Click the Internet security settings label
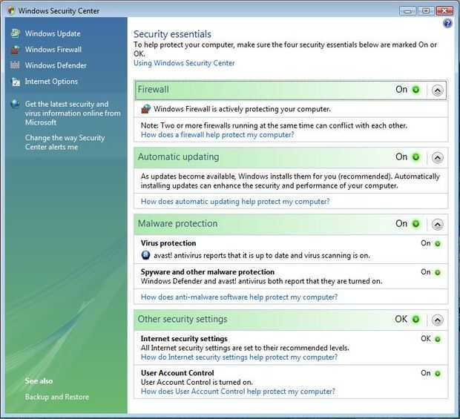 click(x=184, y=339)
